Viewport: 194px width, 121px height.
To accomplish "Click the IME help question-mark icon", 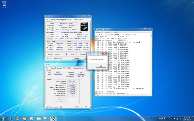I will pos(167,118).
